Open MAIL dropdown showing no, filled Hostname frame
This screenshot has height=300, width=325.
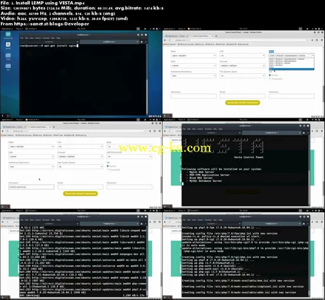(129, 146)
